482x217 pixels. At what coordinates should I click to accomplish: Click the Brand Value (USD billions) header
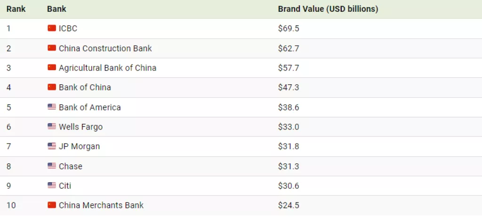point(328,9)
